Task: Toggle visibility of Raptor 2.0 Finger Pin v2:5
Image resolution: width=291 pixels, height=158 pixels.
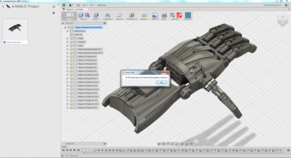Action: pos(71,107)
